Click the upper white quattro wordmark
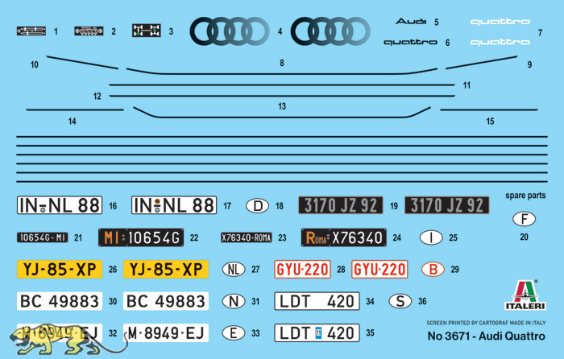 (x=500, y=22)
